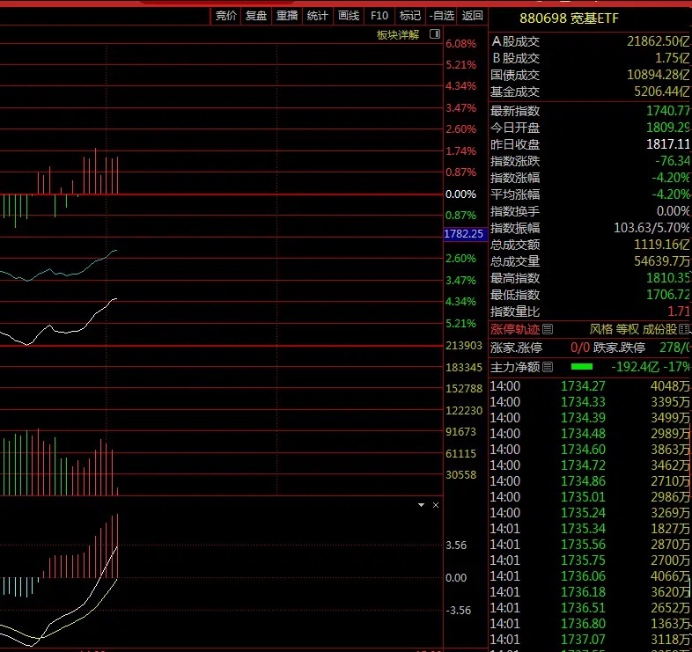Select the tick row priced 1736.80
The height and width of the screenshot is (652, 692).
590,624
